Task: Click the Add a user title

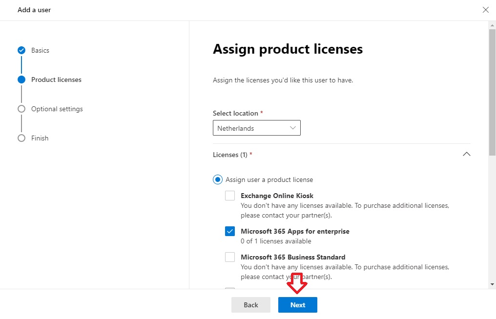Action: [x=34, y=10]
